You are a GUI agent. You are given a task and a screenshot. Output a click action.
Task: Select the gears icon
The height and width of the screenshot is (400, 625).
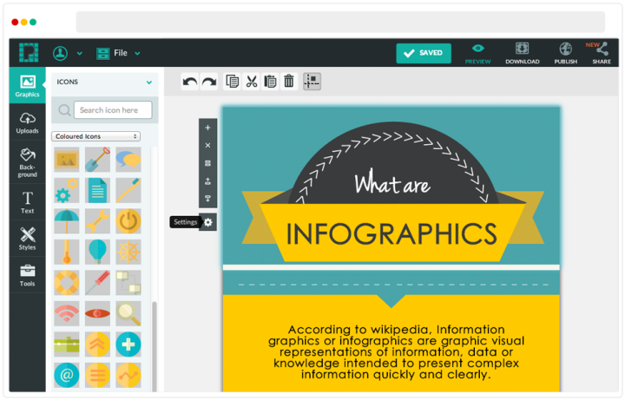pyautogui.click(x=67, y=190)
